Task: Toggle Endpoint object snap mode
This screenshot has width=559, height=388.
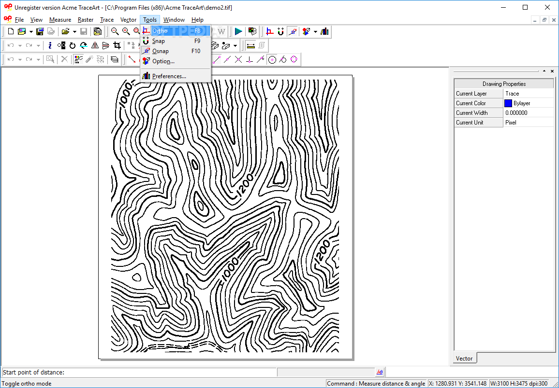Action: click(217, 59)
